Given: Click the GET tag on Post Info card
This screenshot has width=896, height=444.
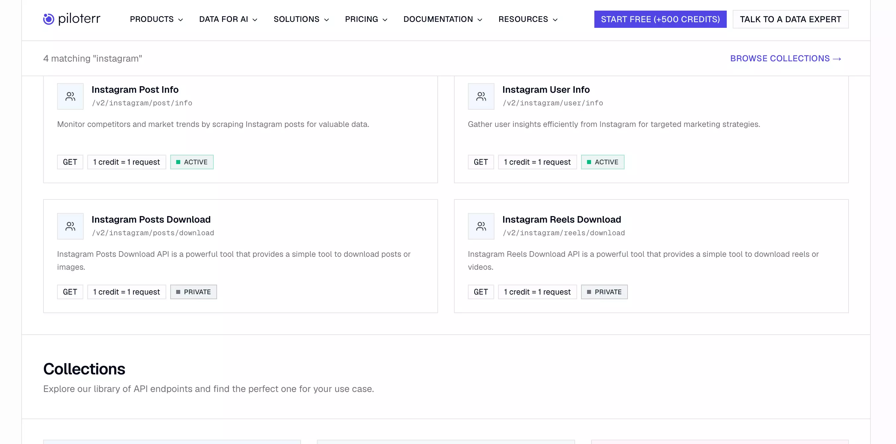Looking at the screenshot, I should (70, 162).
